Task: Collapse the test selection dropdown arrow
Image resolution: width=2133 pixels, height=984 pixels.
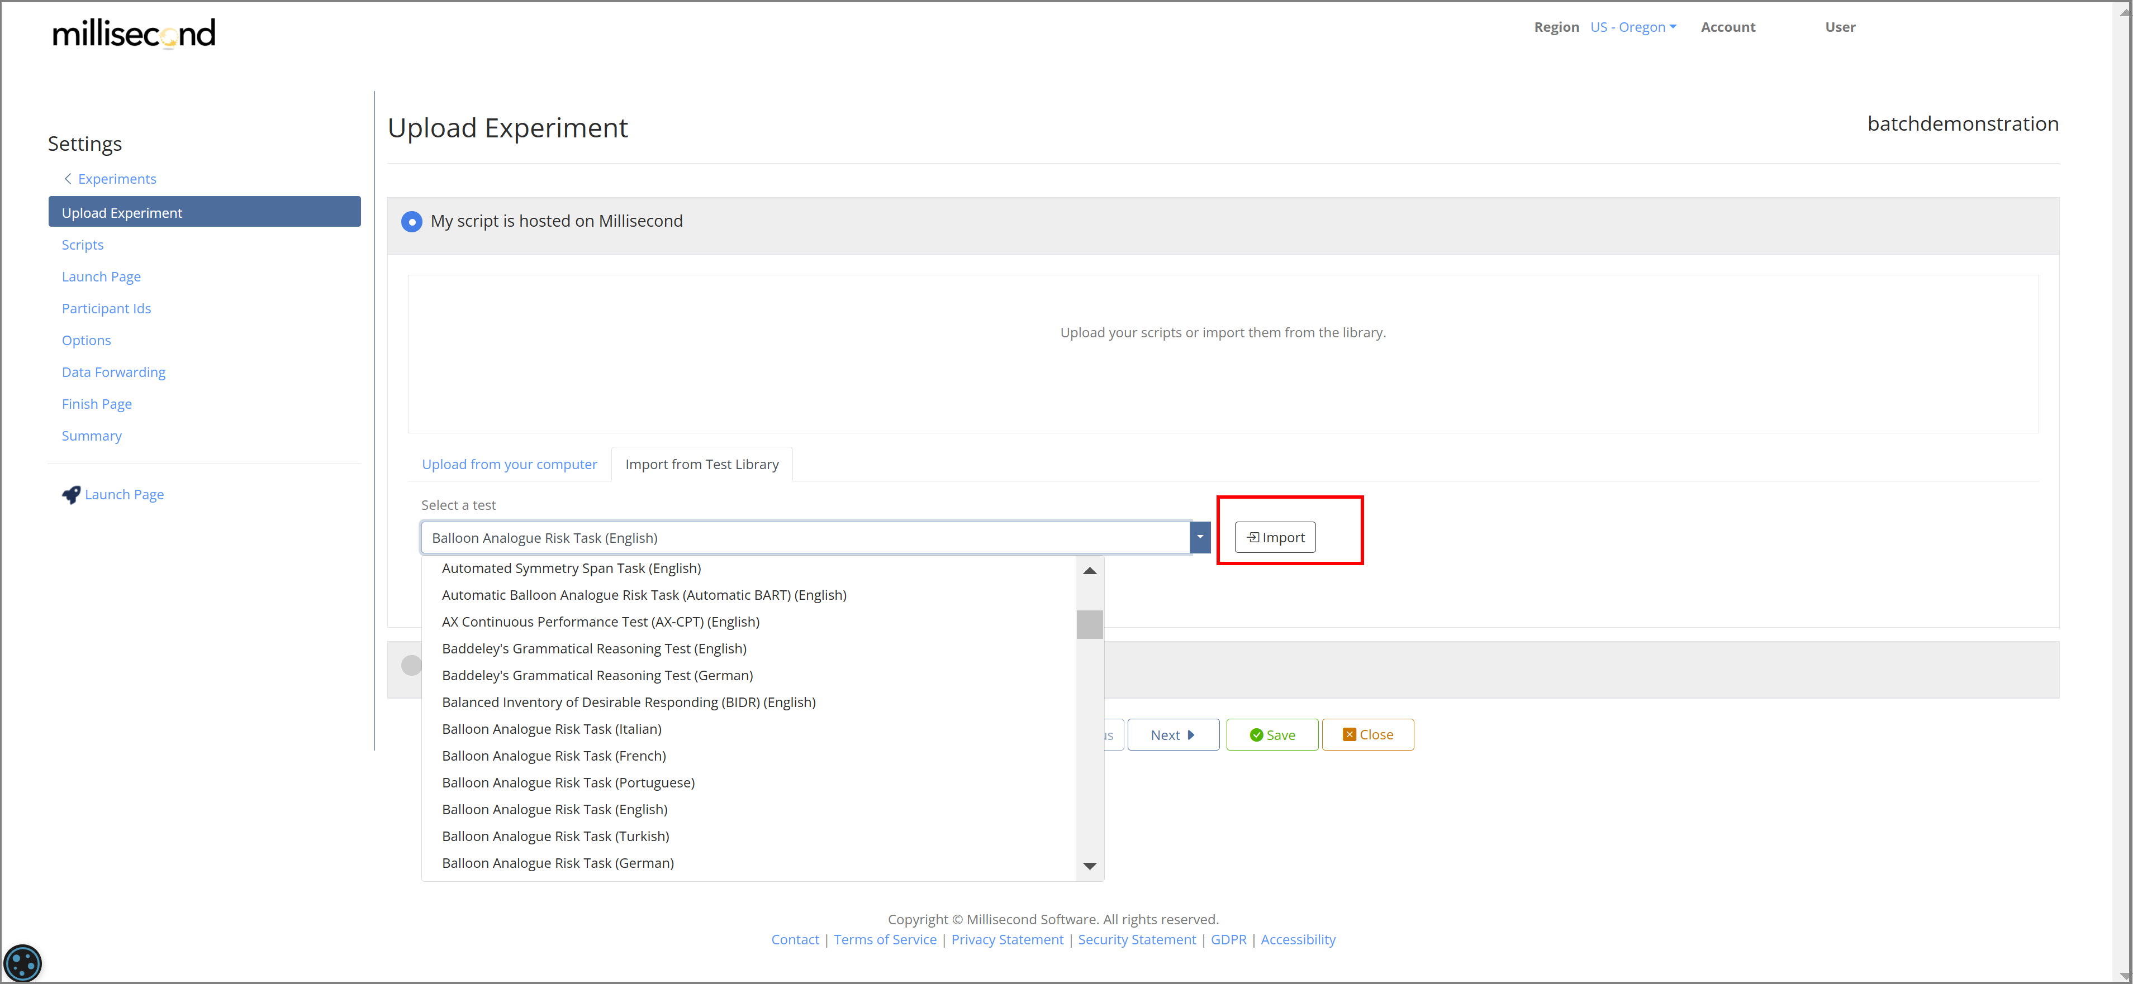Action: pyautogui.click(x=1200, y=537)
